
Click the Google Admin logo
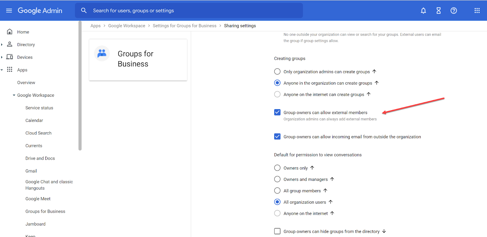(x=40, y=11)
